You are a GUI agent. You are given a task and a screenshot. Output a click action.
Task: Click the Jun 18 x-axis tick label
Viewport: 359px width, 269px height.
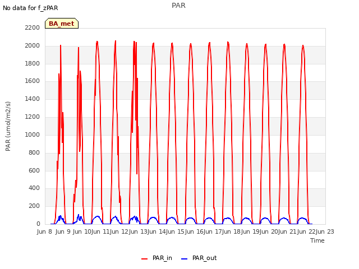231,231
